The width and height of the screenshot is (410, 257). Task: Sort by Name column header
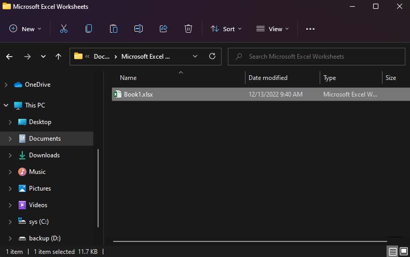[x=128, y=78]
